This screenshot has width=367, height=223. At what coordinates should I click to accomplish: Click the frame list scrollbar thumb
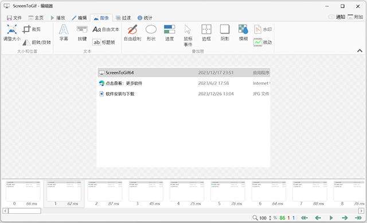click(x=25, y=211)
